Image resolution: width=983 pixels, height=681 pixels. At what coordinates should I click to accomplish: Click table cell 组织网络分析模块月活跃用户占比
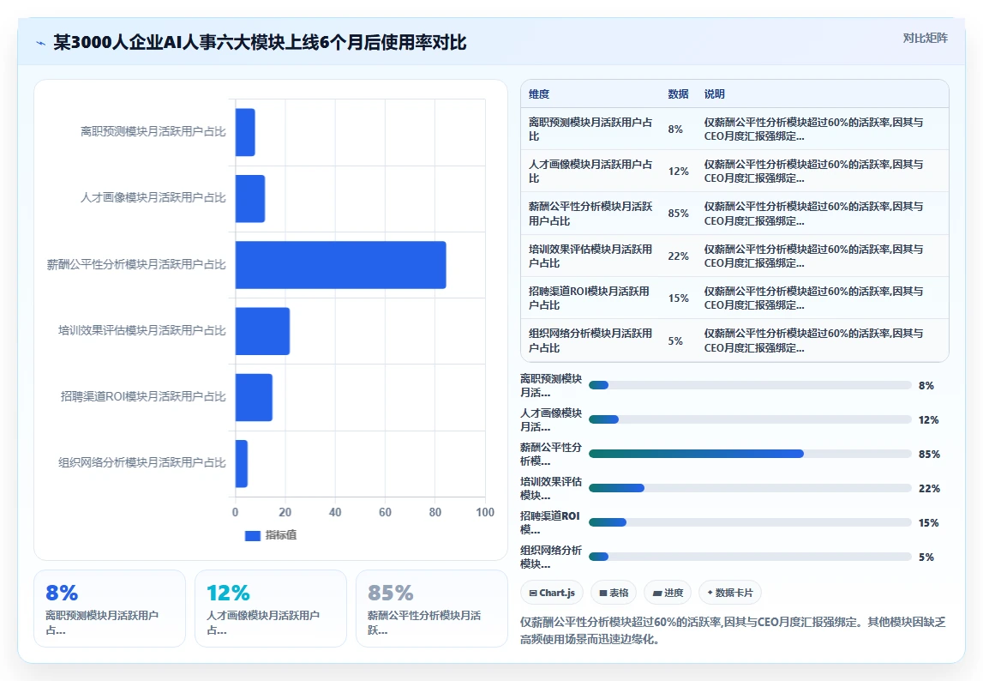(590, 340)
